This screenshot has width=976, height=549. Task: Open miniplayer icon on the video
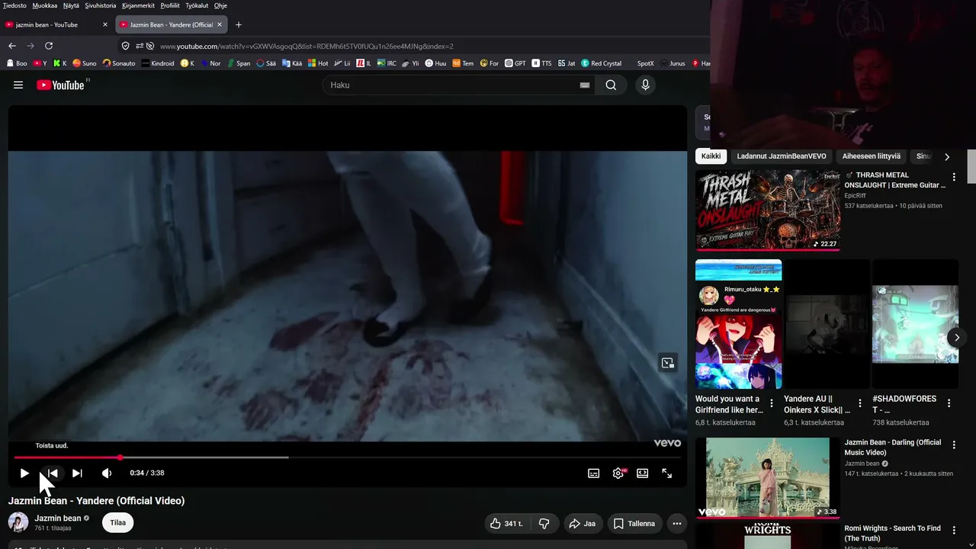coord(667,363)
